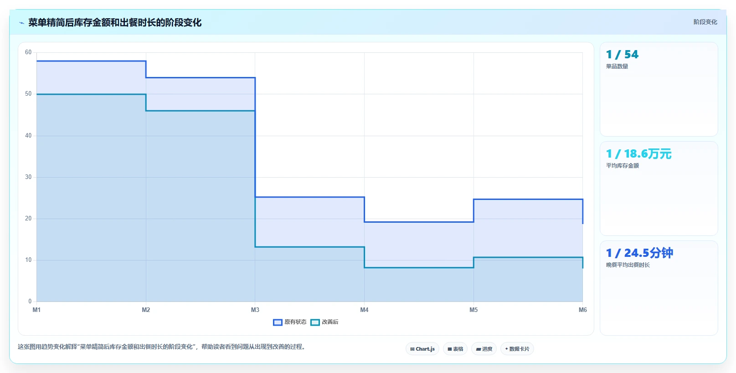Click the value 1 / 54
The height and width of the screenshot is (373, 736).
pyautogui.click(x=622, y=55)
